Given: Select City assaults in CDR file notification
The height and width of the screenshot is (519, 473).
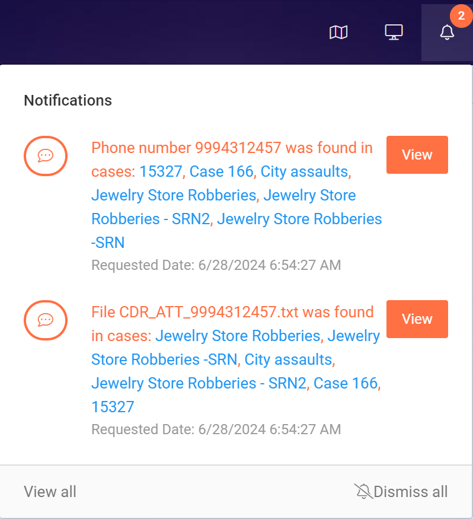Looking at the screenshot, I should click(288, 359).
